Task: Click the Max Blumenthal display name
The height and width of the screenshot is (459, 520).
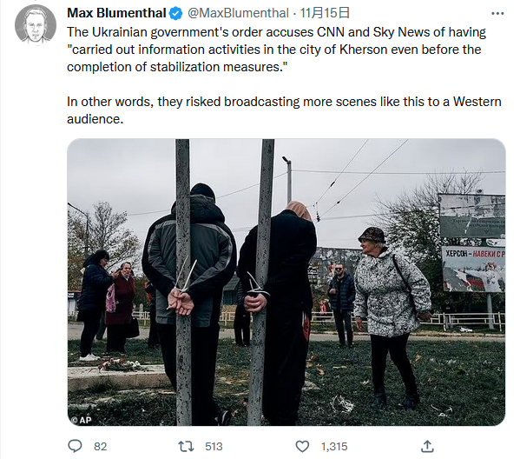Action: (116, 13)
